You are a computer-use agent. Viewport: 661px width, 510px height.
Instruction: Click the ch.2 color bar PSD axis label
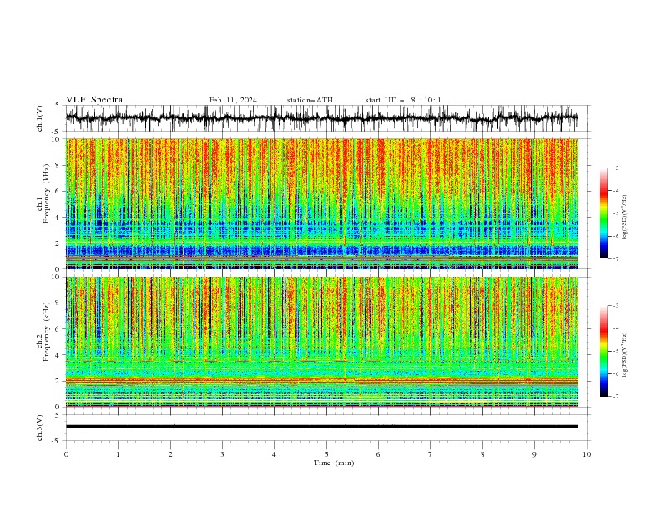(625, 355)
